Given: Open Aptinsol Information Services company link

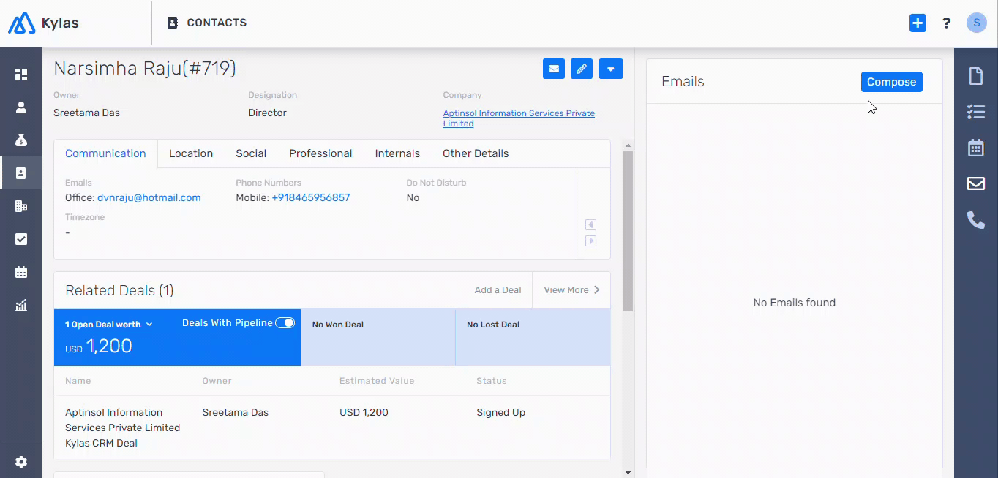Looking at the screenshot, I should pyautogui.click(x=519, y=118).
